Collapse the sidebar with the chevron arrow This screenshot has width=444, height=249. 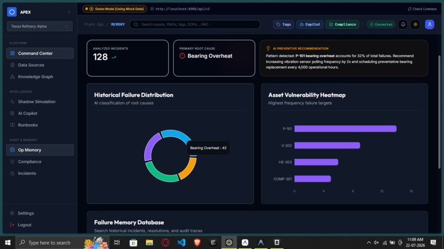click(69, 12)
